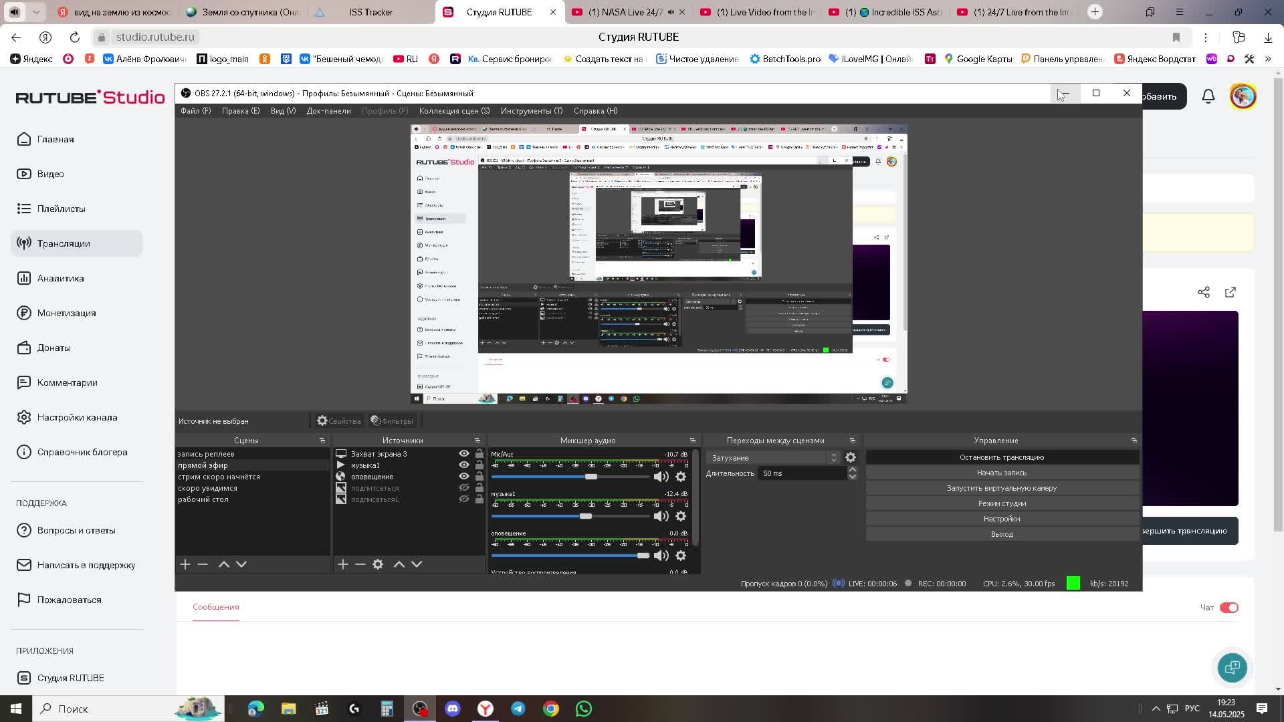This screenshot has width=1284, height=722.
Task: Hide the музыка1 source
Action: pos(463,465)
